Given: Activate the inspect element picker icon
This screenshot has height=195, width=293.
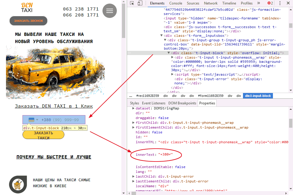Looking at the screenshot, I should (x=132, y=3).
